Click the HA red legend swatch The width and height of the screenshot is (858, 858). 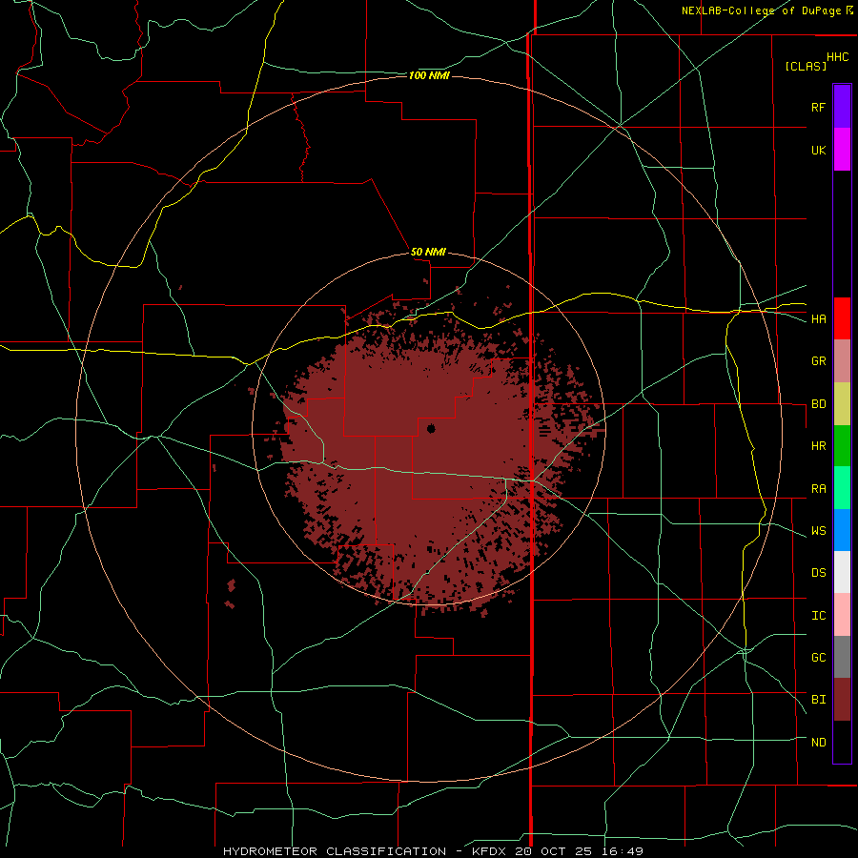pos(842,318)
